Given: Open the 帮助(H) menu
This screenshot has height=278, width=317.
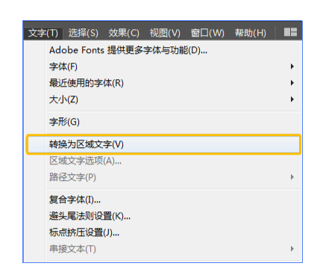Looking at the screenshot, I should point(251,33).
